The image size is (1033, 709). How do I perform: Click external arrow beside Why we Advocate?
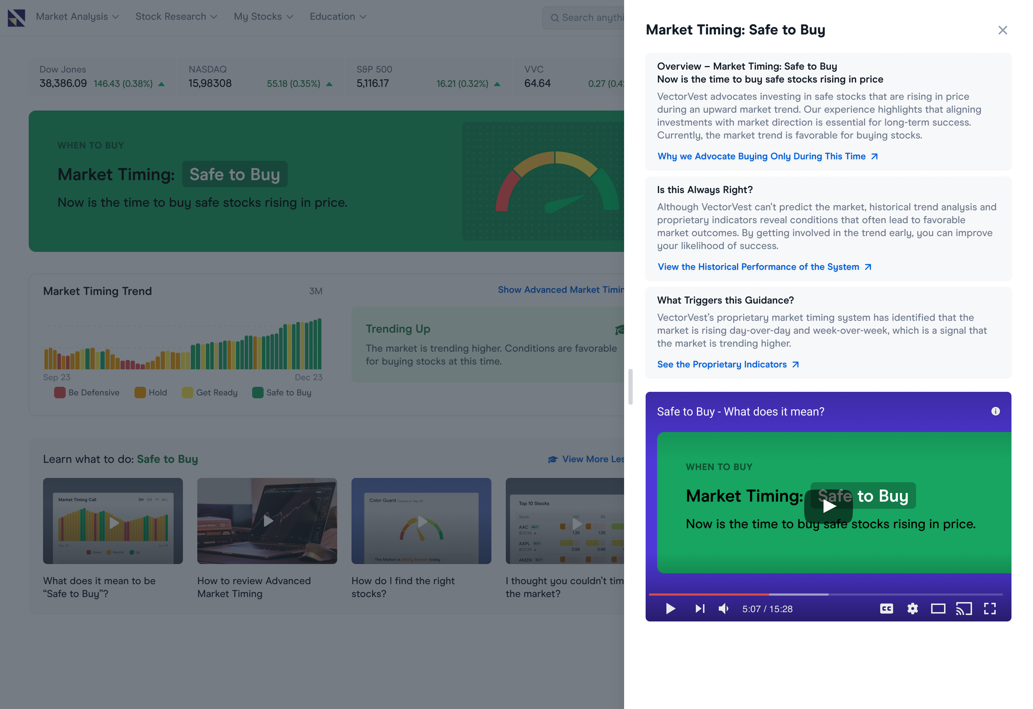point(874,156)
